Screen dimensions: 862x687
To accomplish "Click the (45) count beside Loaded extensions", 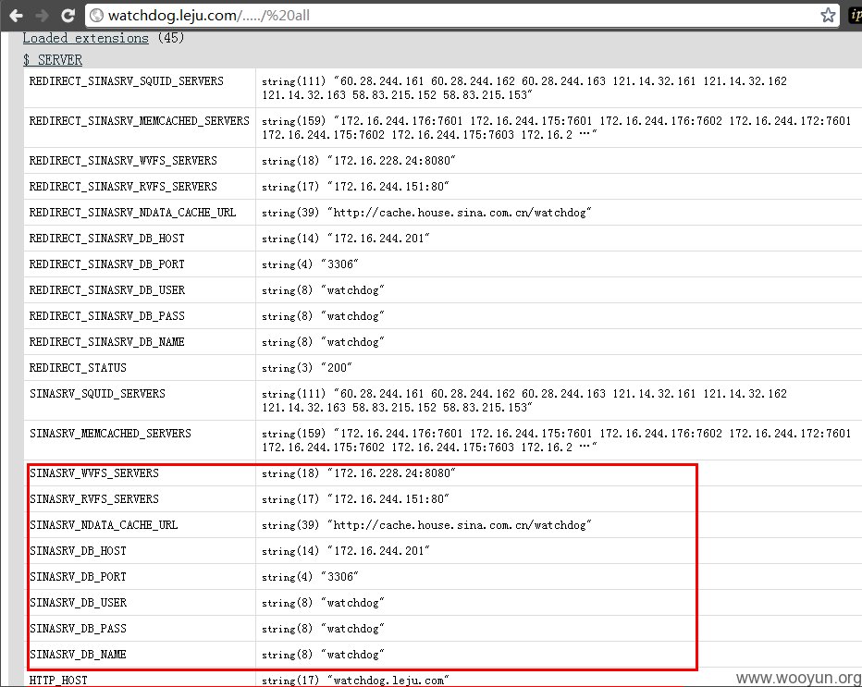I will point(171,38).
